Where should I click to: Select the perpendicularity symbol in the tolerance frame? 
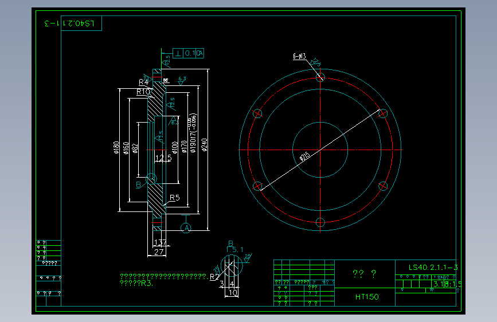(x=178, y=53)
